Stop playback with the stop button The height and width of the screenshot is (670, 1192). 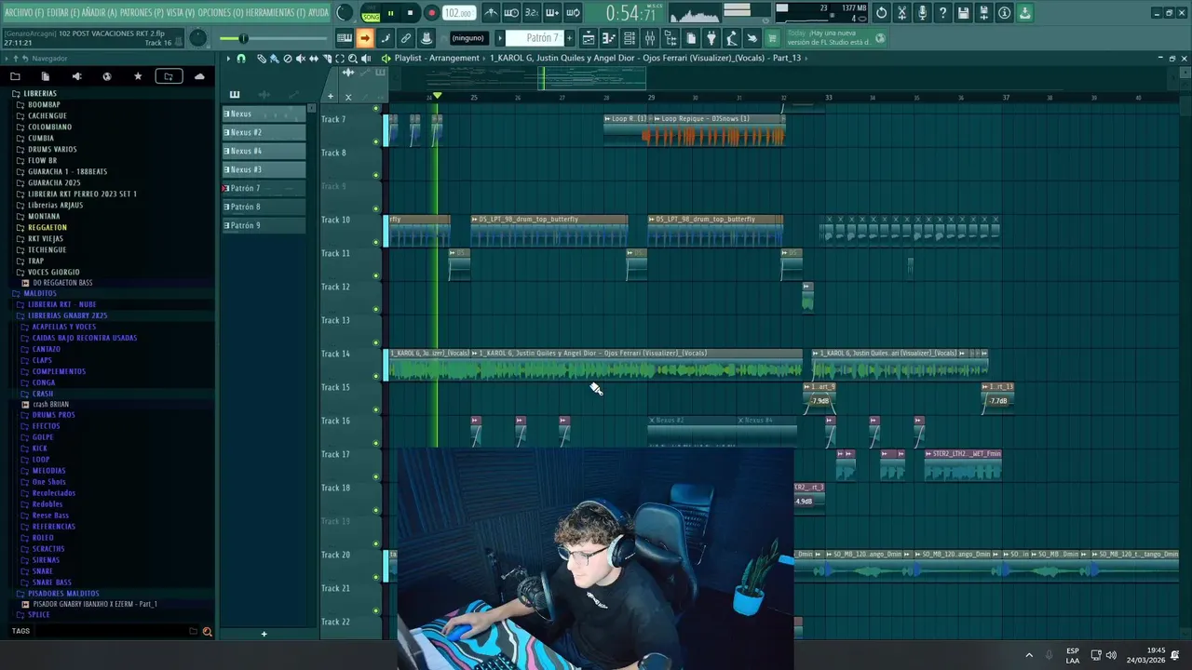point(410,13)
